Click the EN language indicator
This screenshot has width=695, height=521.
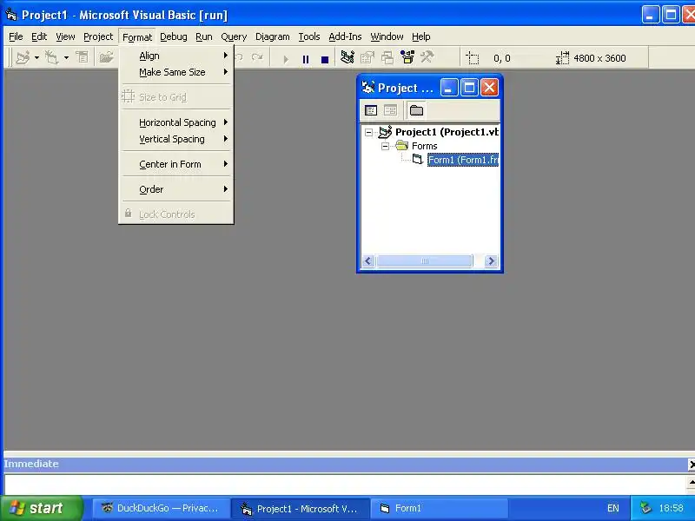[x=613, y=508]
